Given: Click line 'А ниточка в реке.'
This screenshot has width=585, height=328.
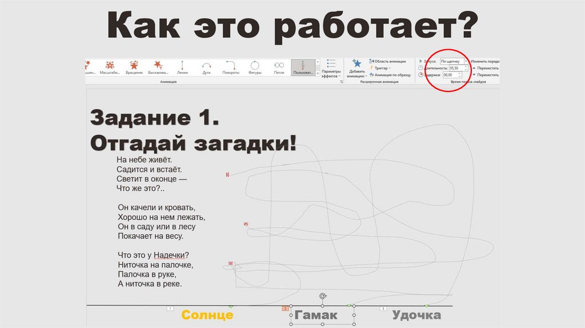Looking at the screenshot, I should pos(150,283).
